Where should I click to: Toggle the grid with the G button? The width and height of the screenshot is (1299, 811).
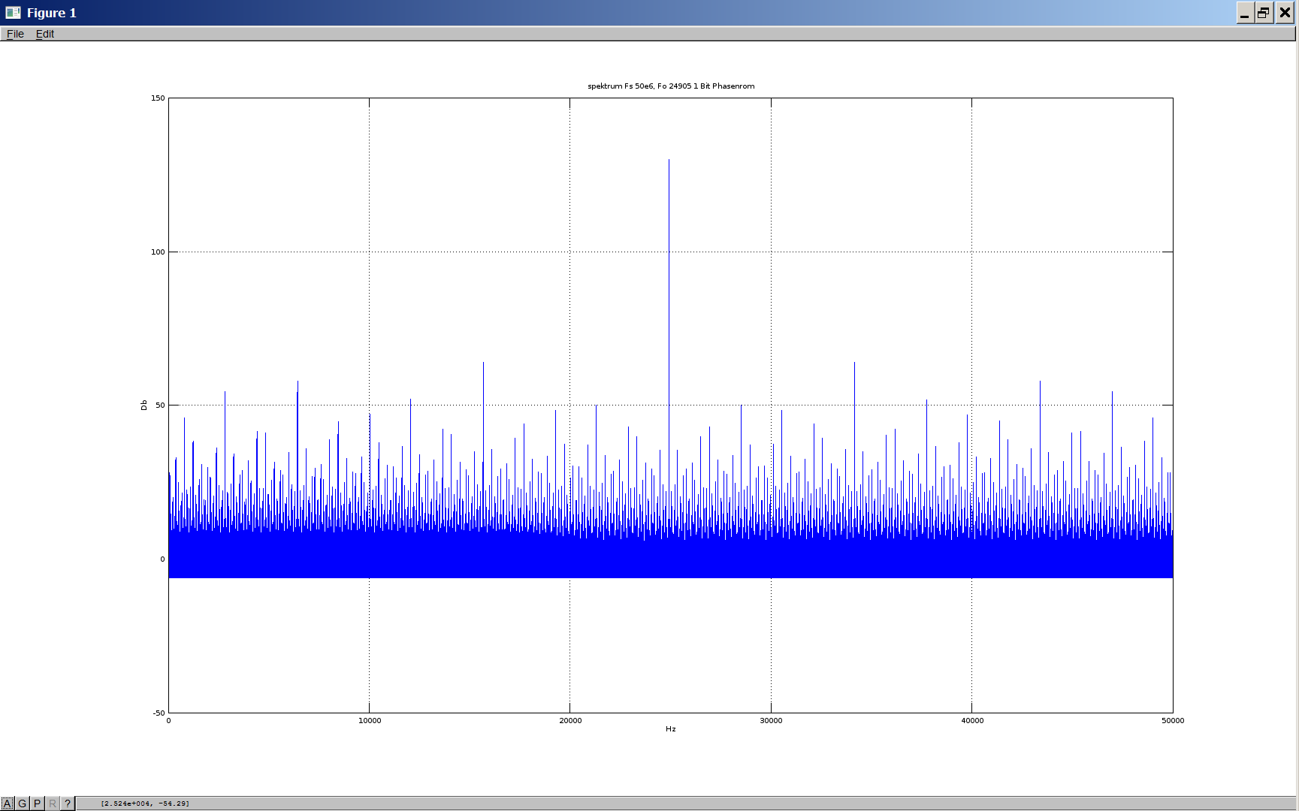(23, 803)
